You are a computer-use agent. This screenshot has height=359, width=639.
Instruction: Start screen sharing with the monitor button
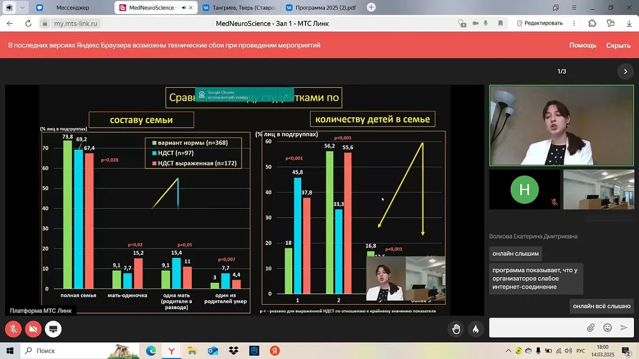53,329
